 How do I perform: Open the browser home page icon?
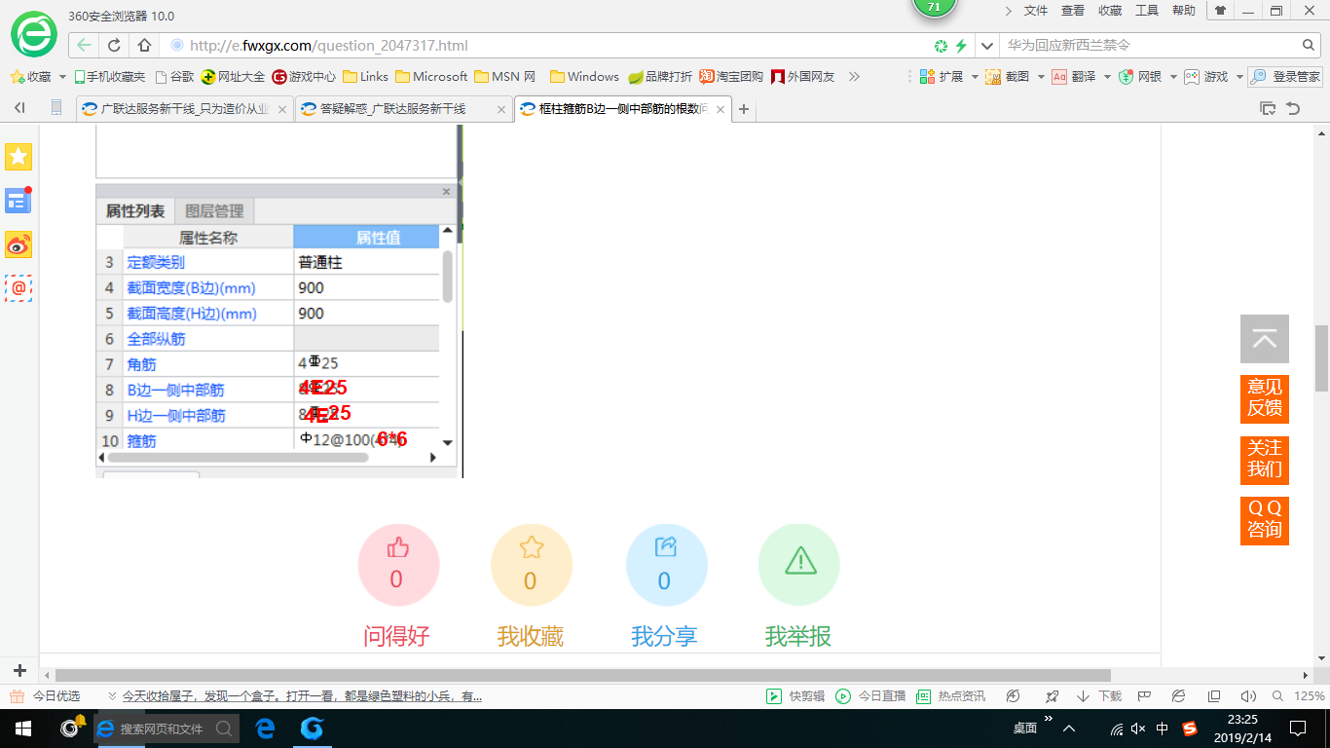(x=144, y=45)
